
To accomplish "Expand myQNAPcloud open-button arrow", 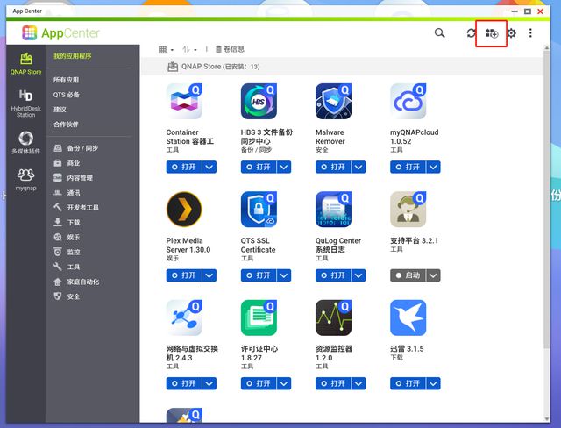I will click(433, 168).
